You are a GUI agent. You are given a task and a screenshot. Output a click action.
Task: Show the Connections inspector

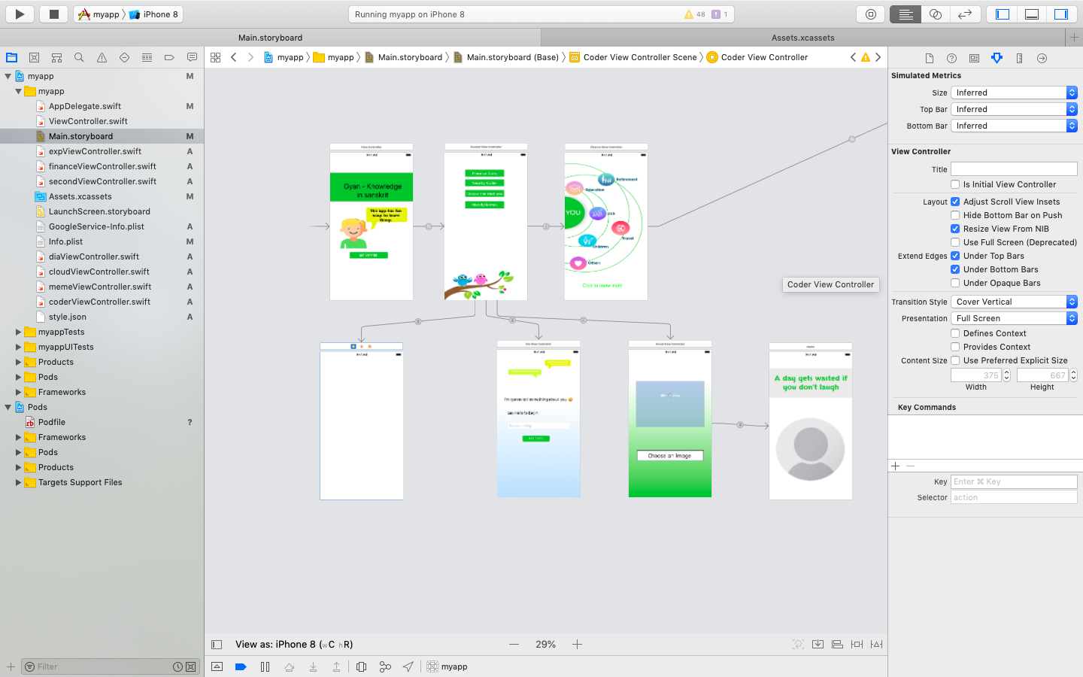1042,58
